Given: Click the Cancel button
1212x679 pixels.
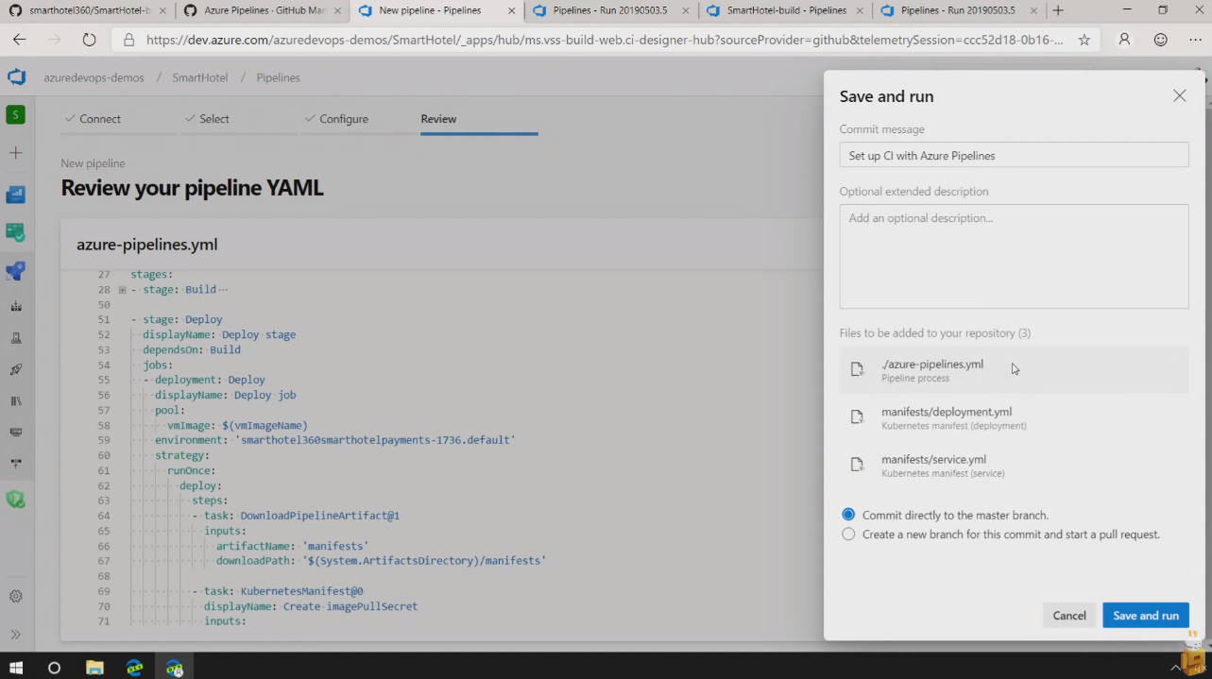Looking at the screenshot, I should click(1069, 615).
